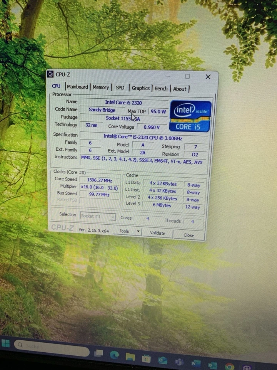Click the Multiplier value 'x16.0 (16.0 - 33.0)'

click(99, 188)
